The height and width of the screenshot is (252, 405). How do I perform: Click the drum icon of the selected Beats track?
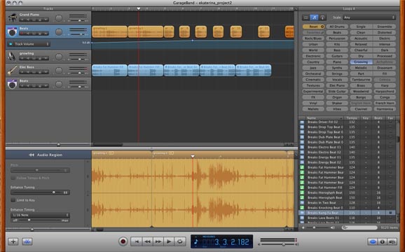coord(12,32)
